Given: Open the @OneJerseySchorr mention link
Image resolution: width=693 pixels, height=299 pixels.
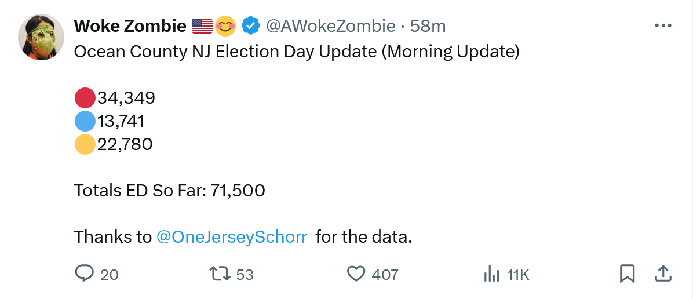Looking at the screenshot, I should tap(232, 237).
